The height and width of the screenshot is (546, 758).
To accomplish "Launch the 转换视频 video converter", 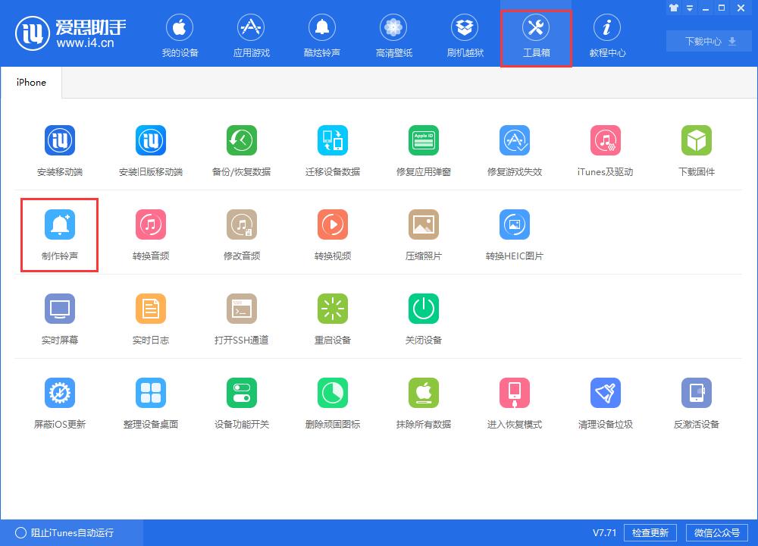I will point(332,234).
